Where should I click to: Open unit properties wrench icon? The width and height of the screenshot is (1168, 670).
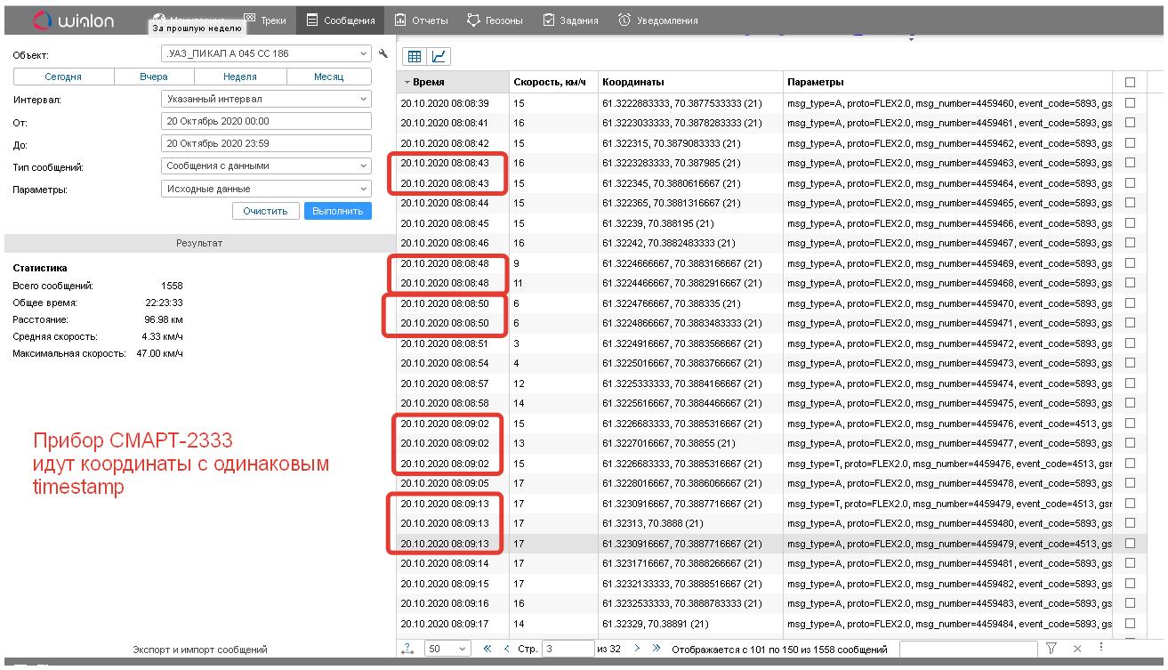point(383,54)
